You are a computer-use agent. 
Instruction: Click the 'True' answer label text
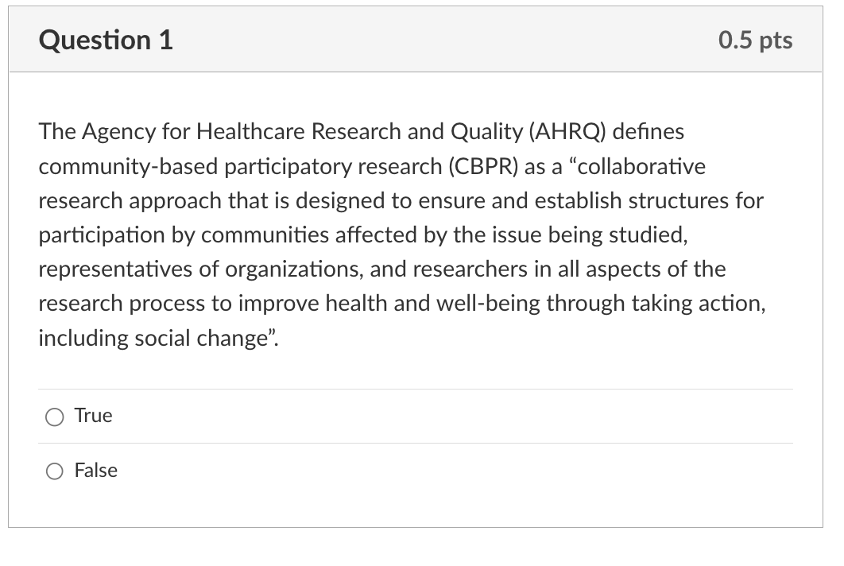pyautogui.click(x=93, y=416)
